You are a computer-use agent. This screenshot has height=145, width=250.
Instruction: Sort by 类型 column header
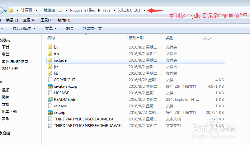[169, 38]
